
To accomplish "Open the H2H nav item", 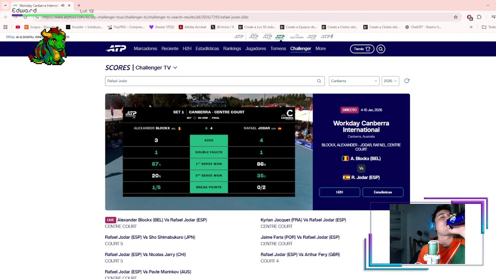I will coord(187,48).
